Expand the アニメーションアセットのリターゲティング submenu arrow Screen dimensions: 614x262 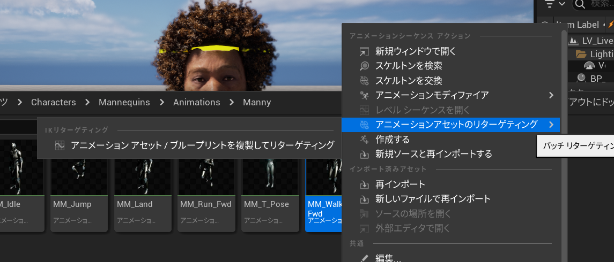click(551, 125)
